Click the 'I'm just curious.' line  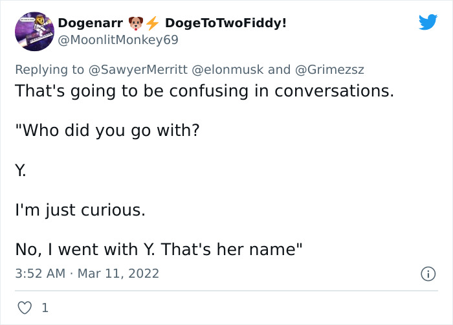[x=80, y=210]
